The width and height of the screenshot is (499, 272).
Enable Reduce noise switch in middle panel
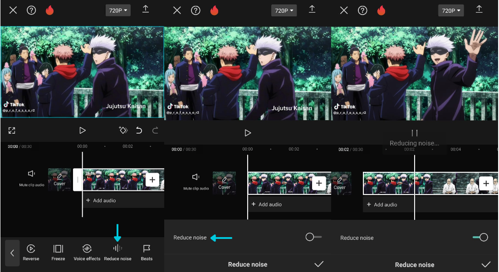pos(313,237)
